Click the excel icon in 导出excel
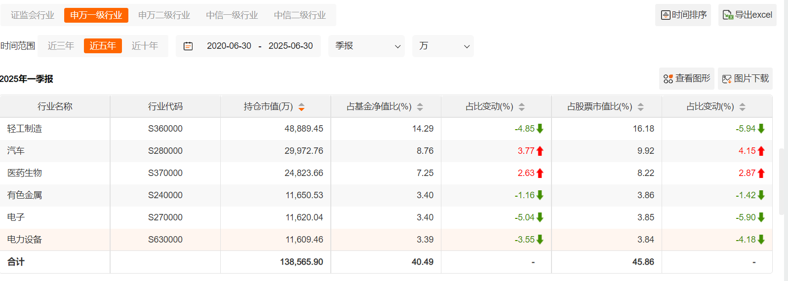The image size is (788, 281). pyautogui.click(x=728, y=15)
